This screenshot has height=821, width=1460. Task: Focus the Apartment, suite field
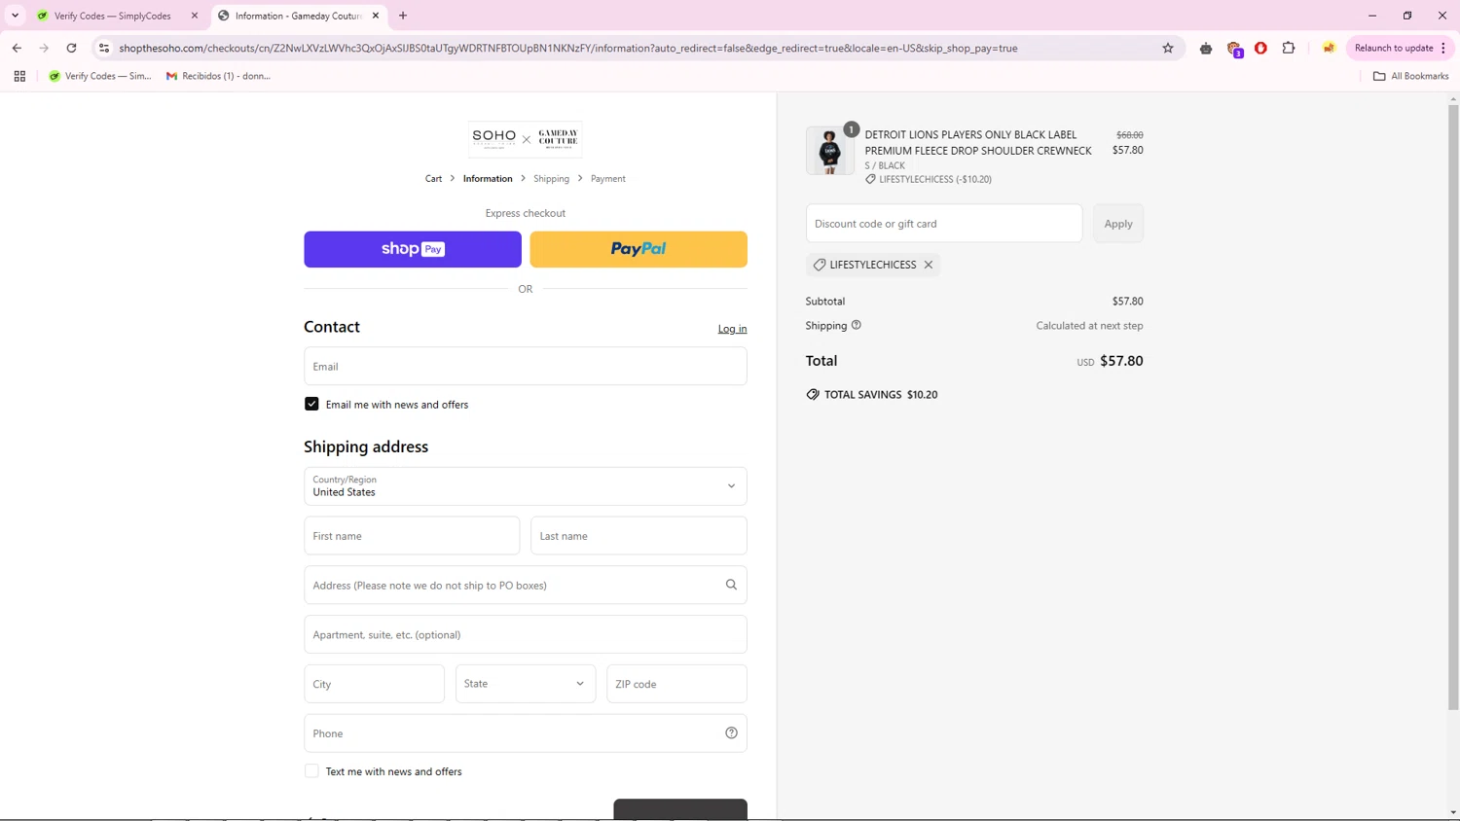pyautogui.click(x=526, y=634)
